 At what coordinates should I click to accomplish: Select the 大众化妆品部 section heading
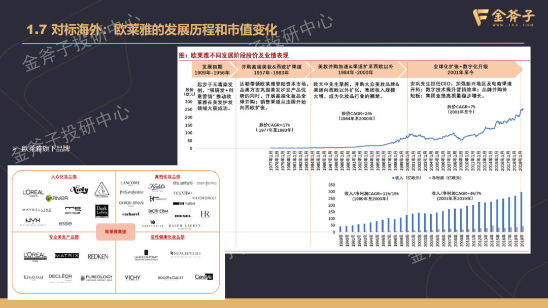[63, 177]
